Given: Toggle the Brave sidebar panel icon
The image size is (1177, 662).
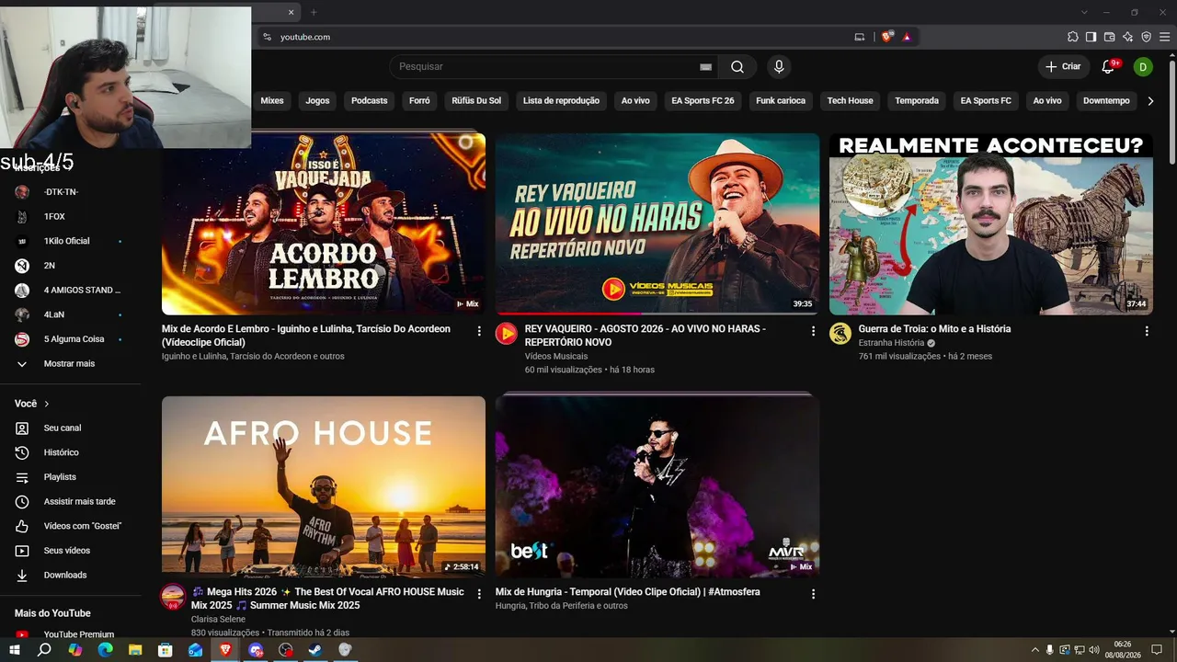Looking at the screenshot, I should click(x=1091, y=37).
